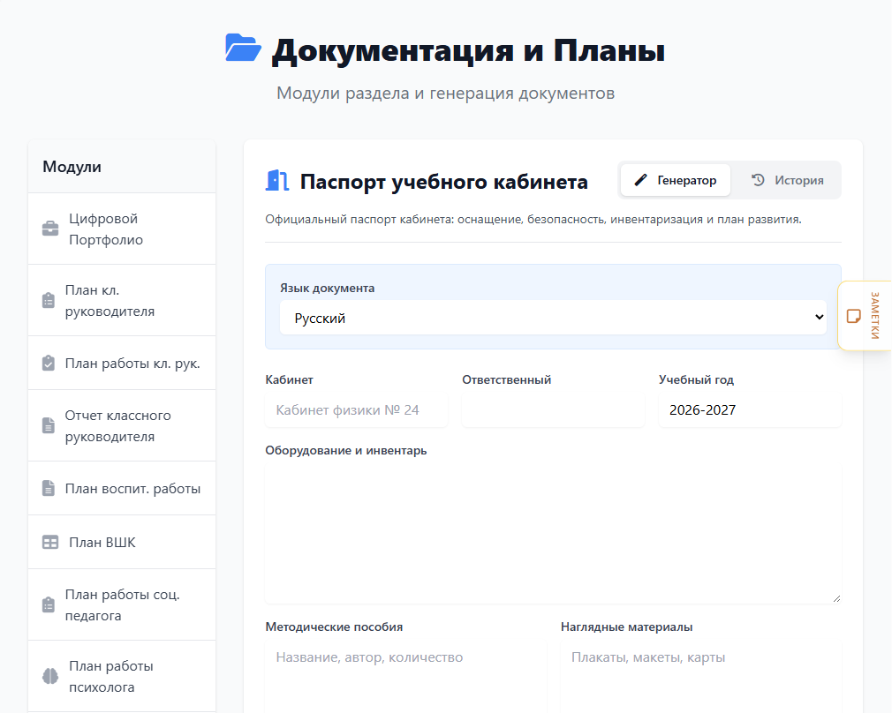Viewport: 892px width, 713px height.
Task: Click the Модули sidebar heading
Action: (x=72, y=167)
